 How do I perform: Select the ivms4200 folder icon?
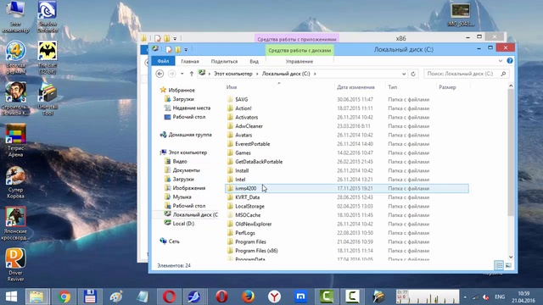pyautogui.click(x=230, y=188)
